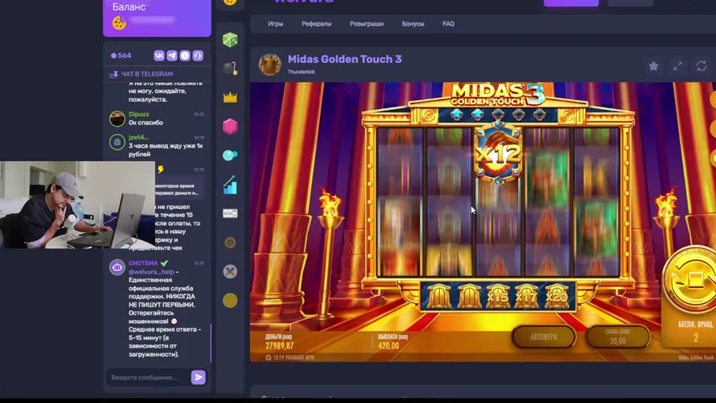
Task: Click the 'Ок спасибо' chat message
Action: [146, 123]
